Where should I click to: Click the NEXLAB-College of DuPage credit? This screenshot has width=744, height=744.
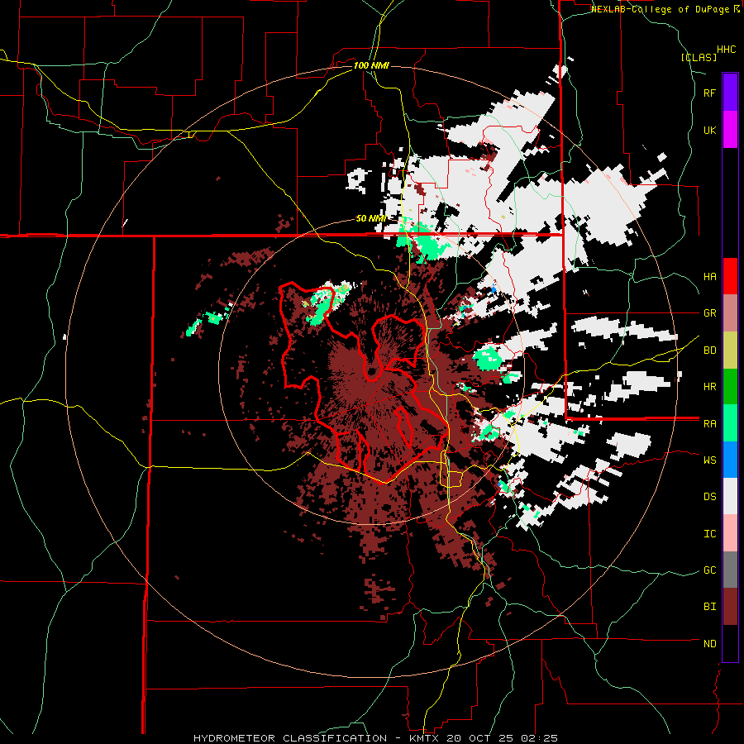click(x=661, y=9)
